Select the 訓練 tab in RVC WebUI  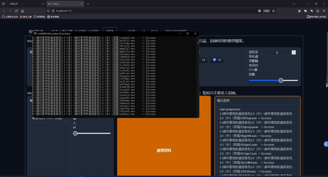(110, 30)
